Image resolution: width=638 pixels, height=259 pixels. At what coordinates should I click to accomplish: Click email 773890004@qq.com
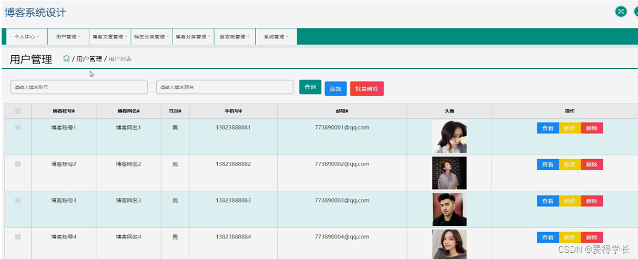pyautogui.click(x=342, y=237)
